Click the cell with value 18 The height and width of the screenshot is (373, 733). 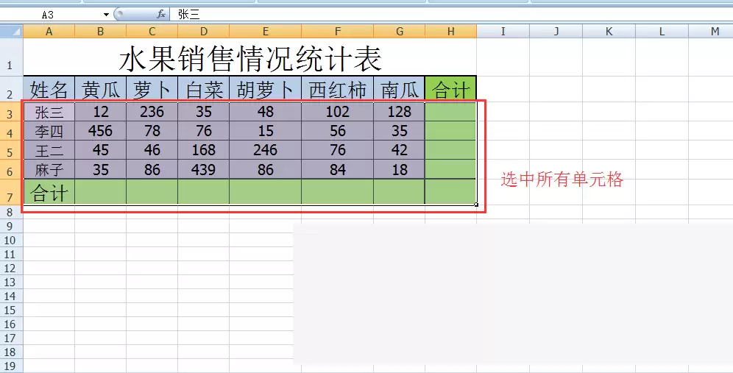pos(399,169)
